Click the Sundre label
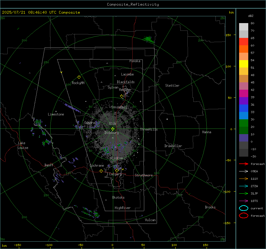This screenshot has height=249, width=266. [90, 123]
